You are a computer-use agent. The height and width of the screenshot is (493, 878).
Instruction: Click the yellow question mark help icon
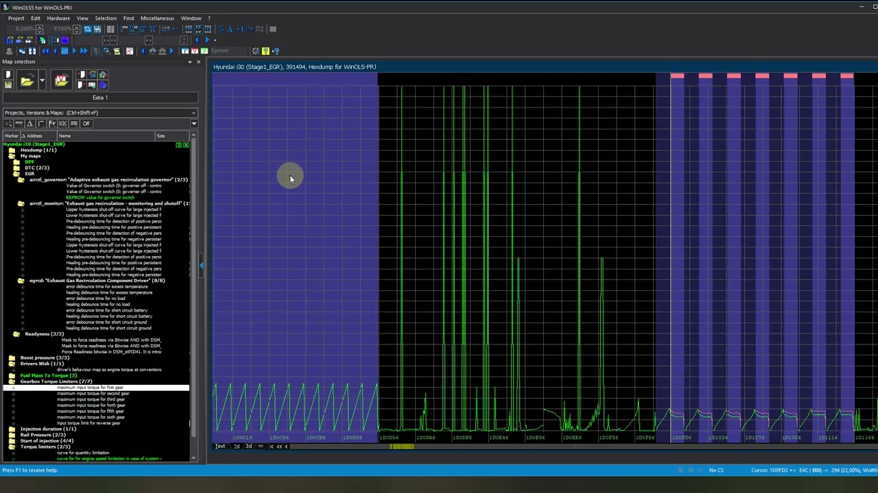click(265, 51)
